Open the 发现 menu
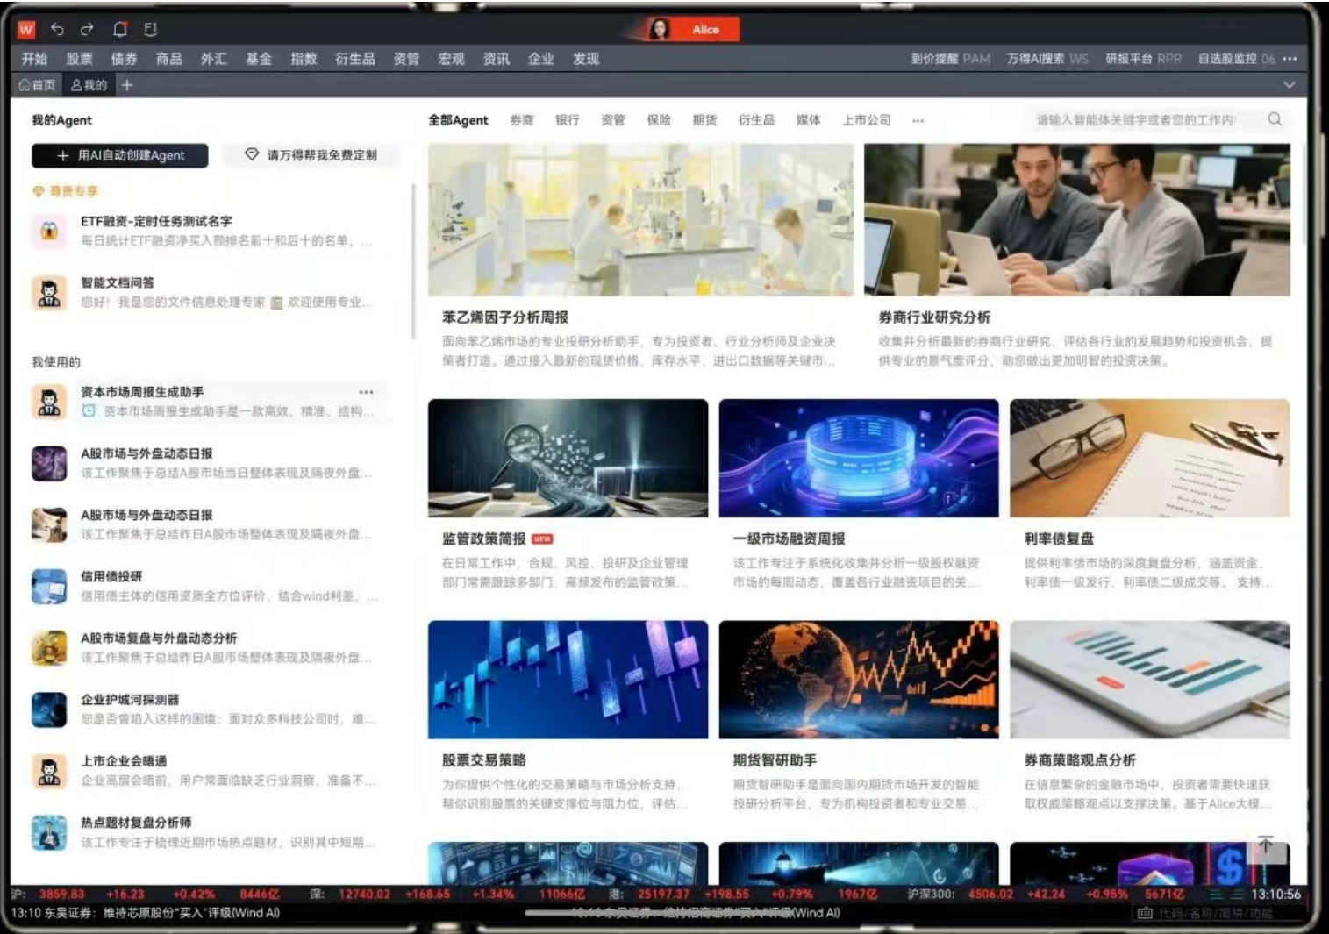The width and height of the screenshot is (1329, 934). 586,59
